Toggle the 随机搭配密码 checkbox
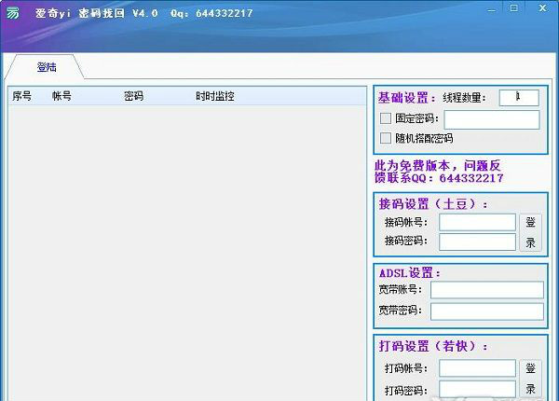 point(386,138)
